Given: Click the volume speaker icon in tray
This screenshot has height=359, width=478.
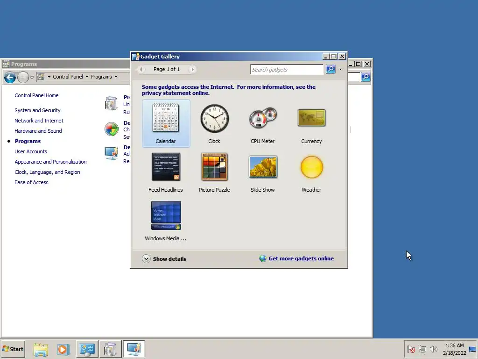Looking at the screenshot, I should [x=433, y=349].
